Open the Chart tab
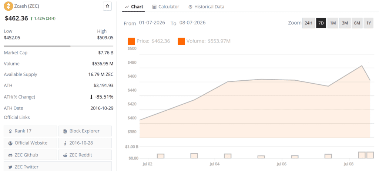 pos(134,7)
